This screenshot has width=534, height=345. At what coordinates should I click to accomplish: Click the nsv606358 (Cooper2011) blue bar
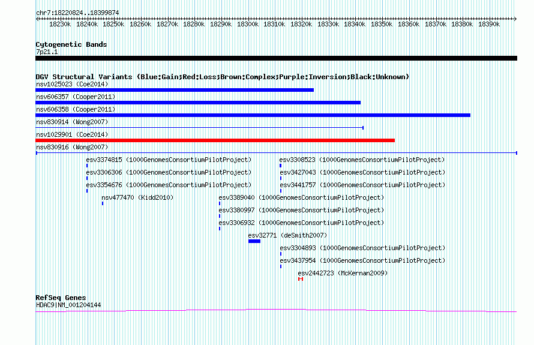coord(253,115)
